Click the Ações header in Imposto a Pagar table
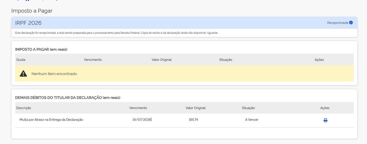Screen dimensions: 367x144 [319, 60]
